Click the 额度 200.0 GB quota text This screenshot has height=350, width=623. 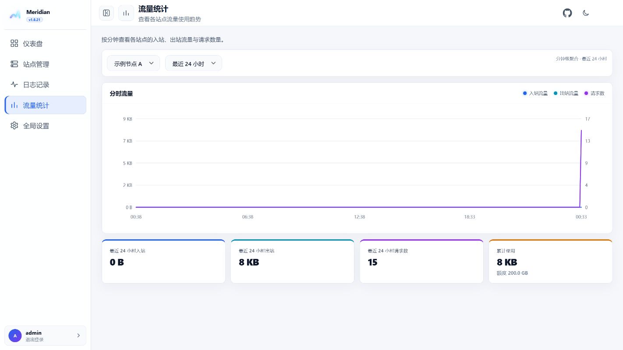click(512, 273)
